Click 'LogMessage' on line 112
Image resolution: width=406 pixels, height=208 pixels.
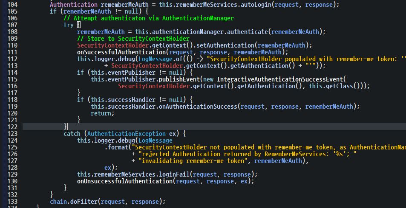coord(155,59)
